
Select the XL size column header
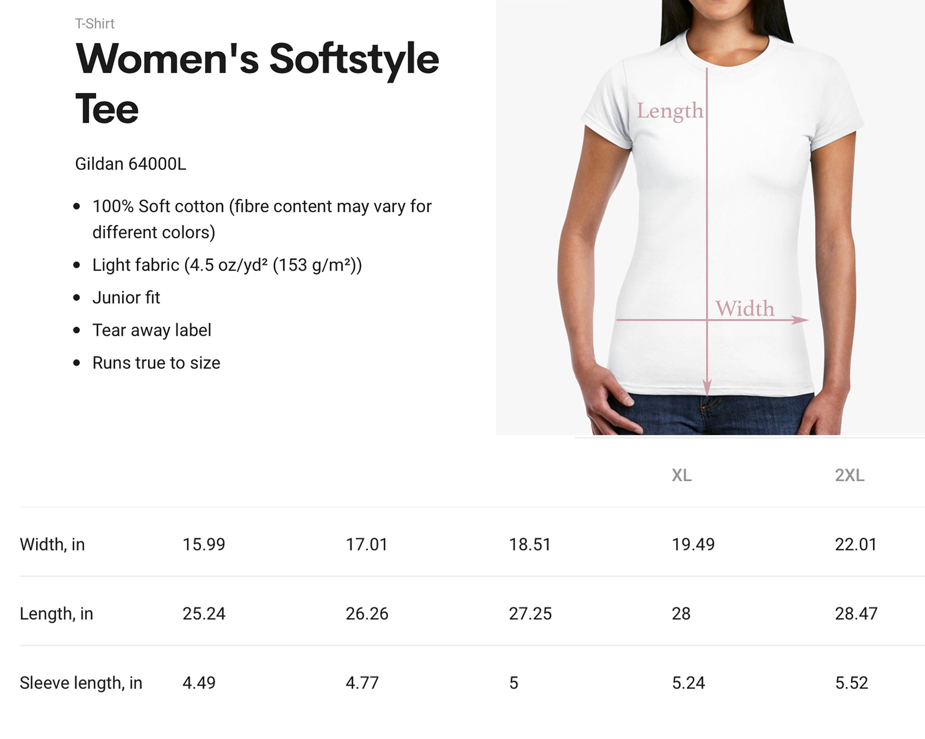point(681,475)
